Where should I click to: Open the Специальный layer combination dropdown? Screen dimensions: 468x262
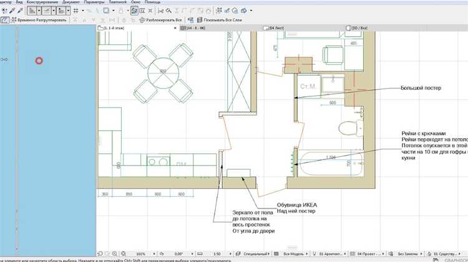tap(255, 254)
